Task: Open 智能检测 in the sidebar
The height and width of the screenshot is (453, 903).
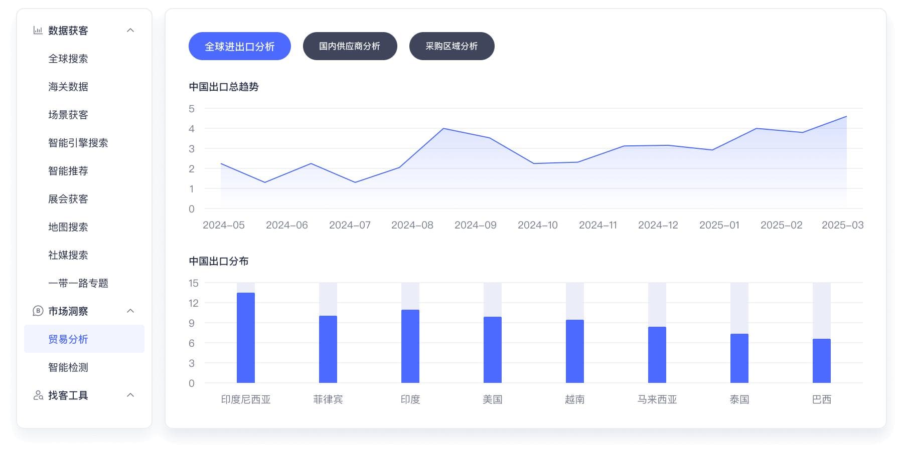Action: pyautogui.click(x=68, y=367)
